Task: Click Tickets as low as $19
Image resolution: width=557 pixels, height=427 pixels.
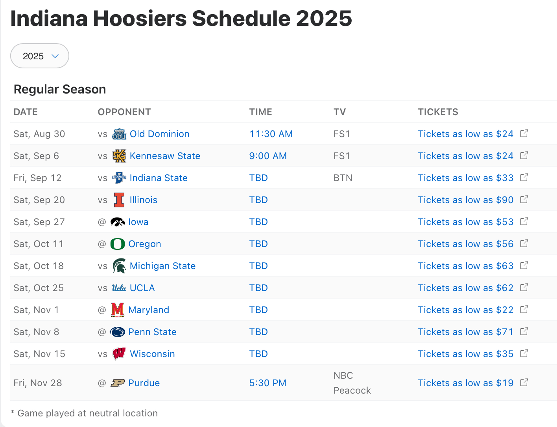Action: pos(466,383)
